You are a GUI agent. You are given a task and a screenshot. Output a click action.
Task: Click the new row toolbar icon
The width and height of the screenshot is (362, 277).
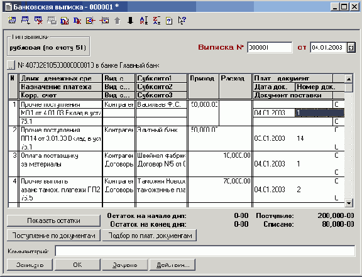pyautogui.click(x=25, y=21)
